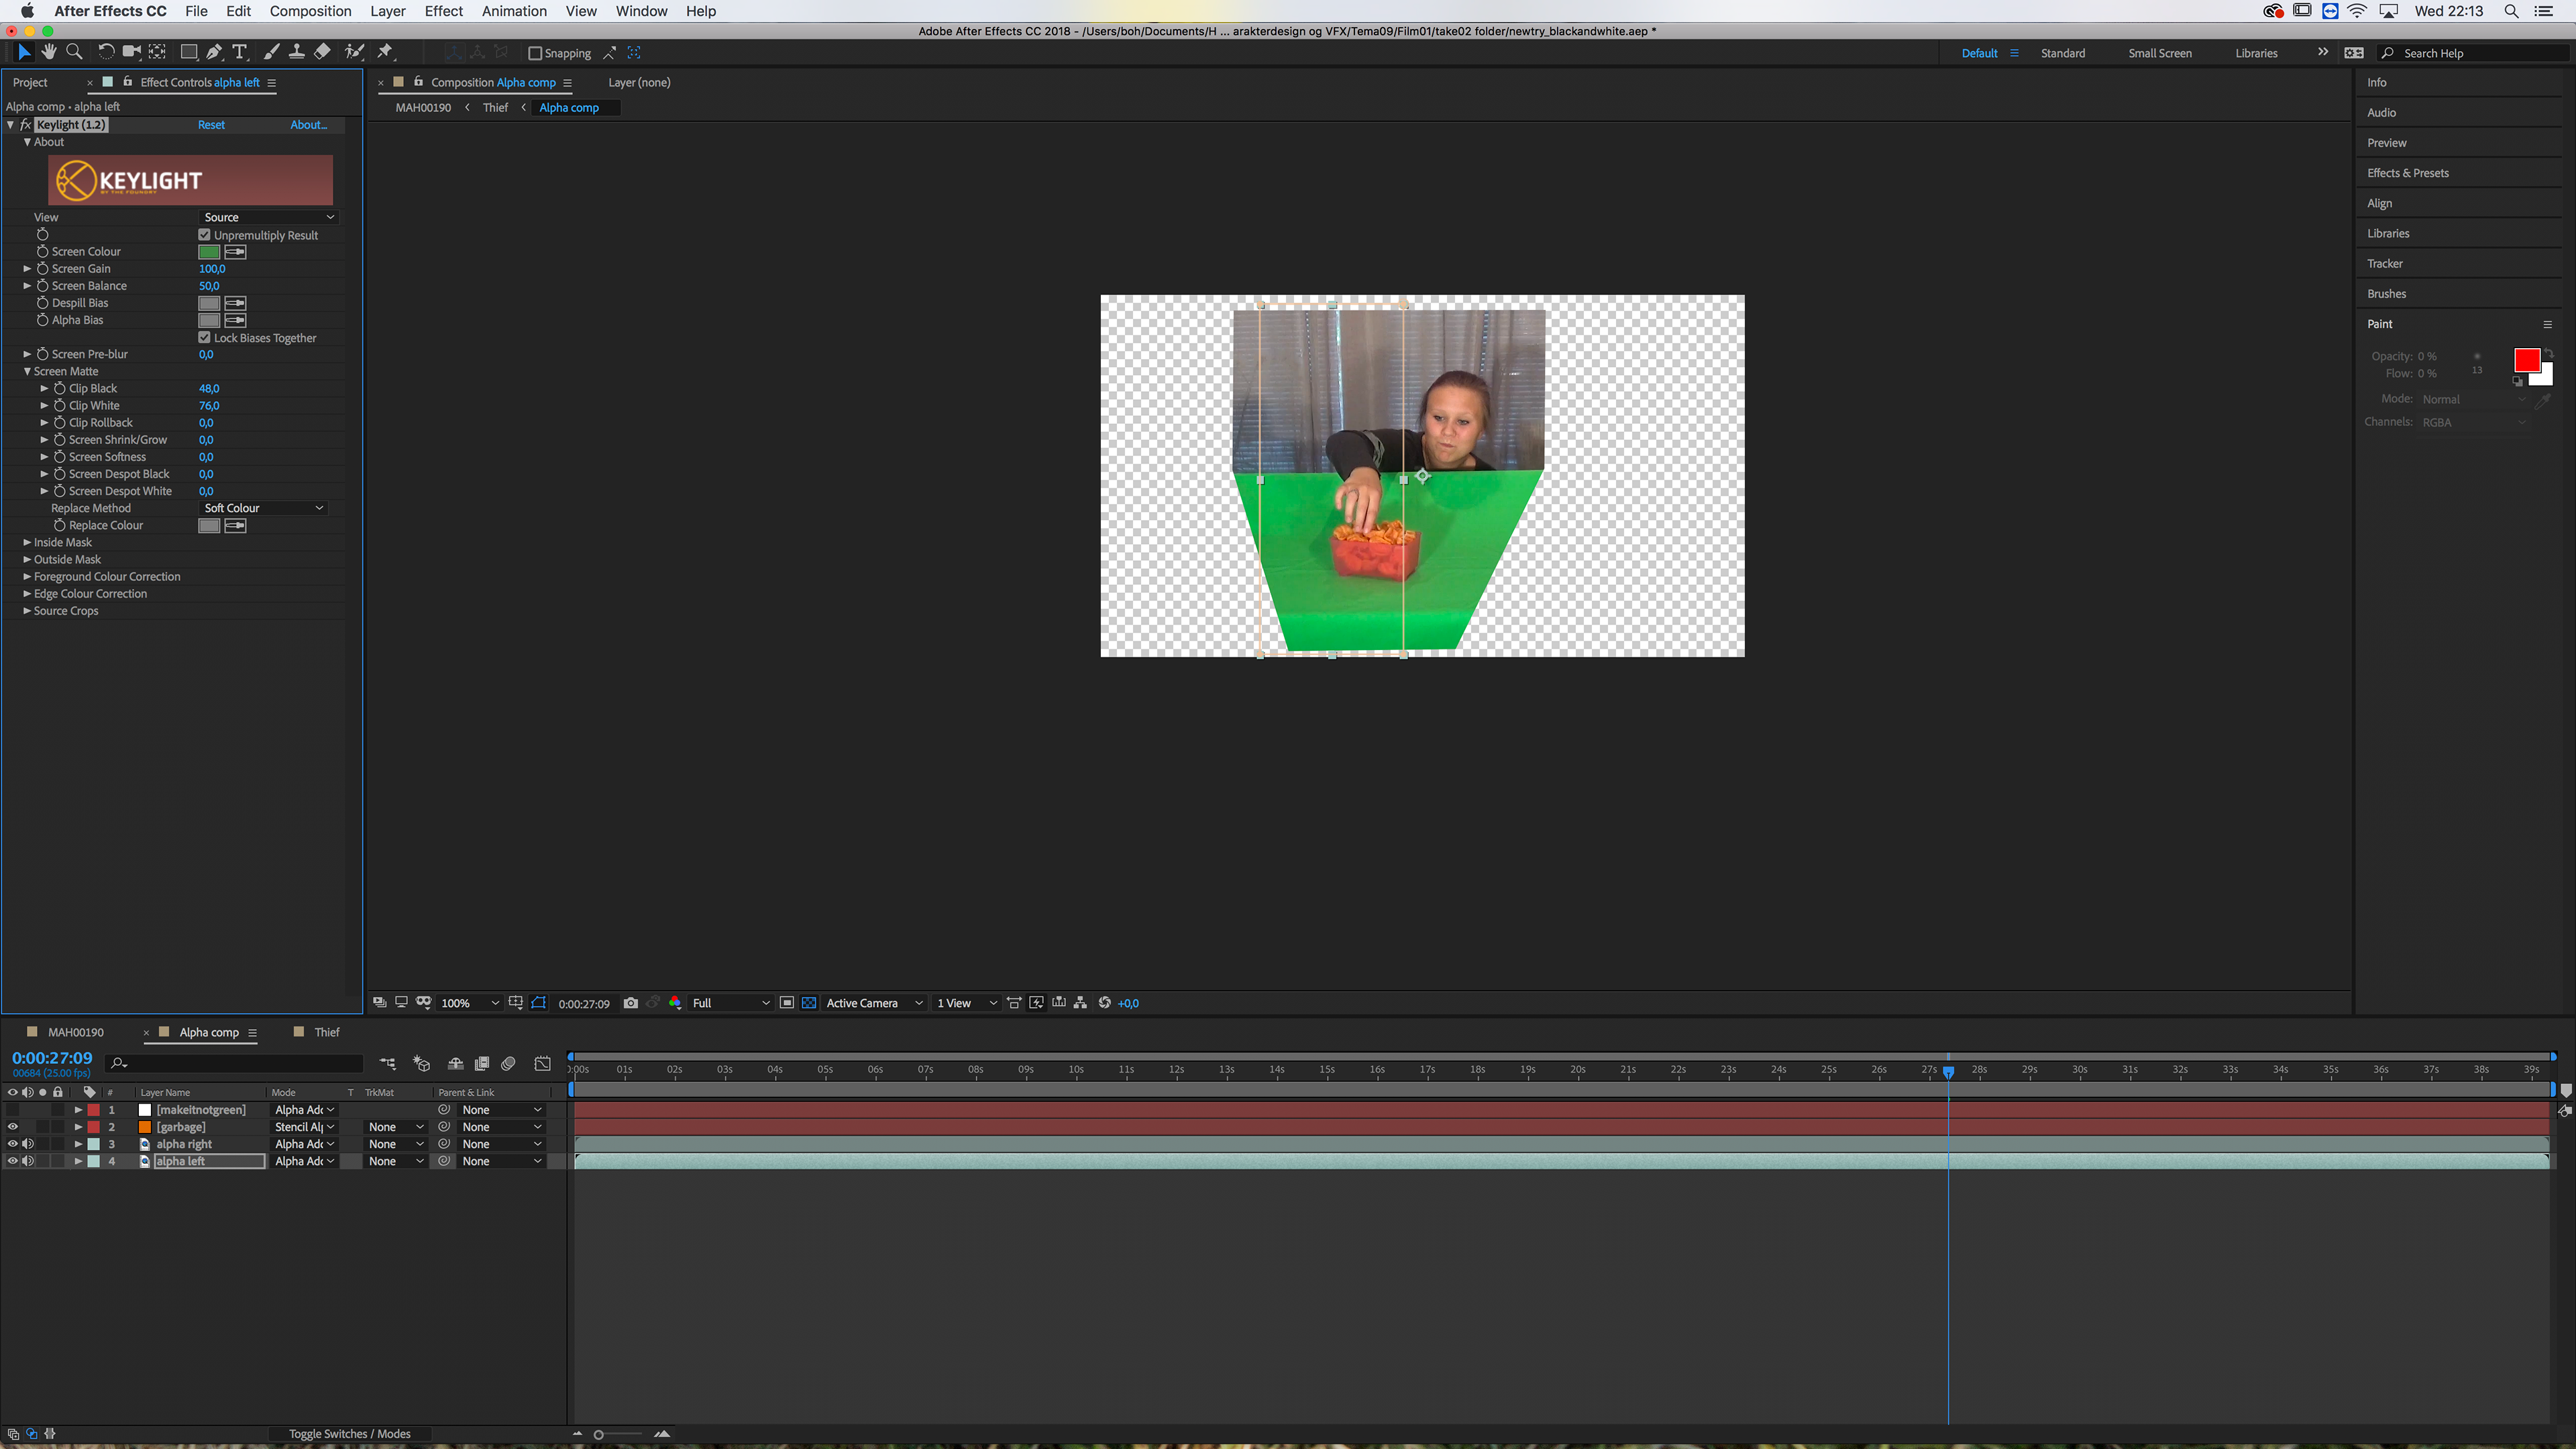Select the Rotation tool
This screenshot has width=2576, height=1449.
point(106,52)
